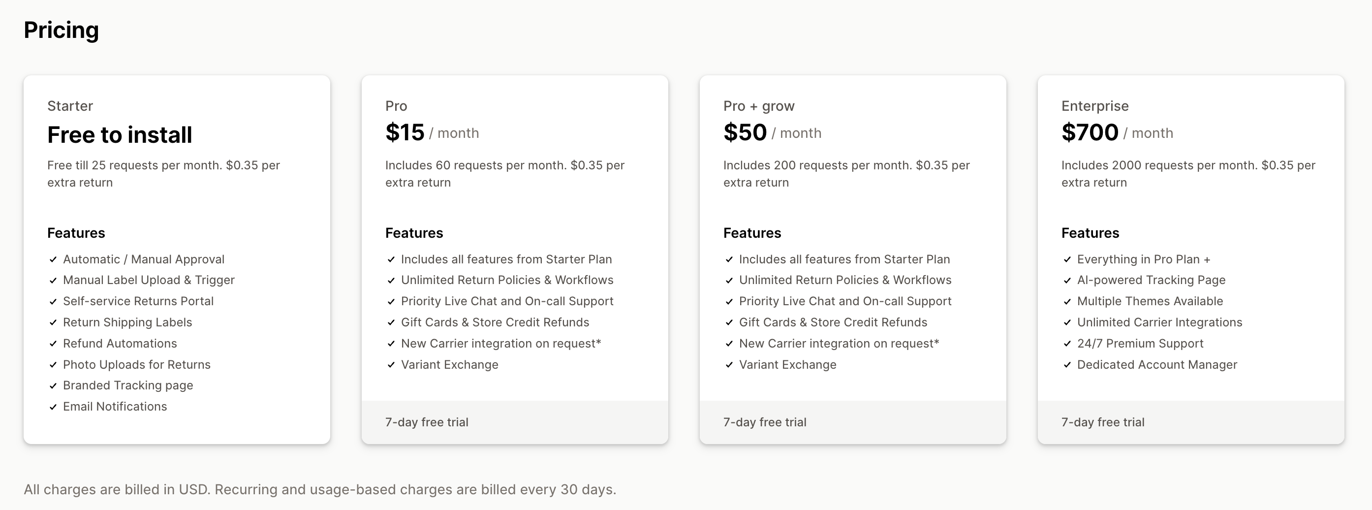Click the checkmark next to 24/7 Premium Support
Image resolution: width=1372 pixels, height=510 pixels.
point(1067,344)
